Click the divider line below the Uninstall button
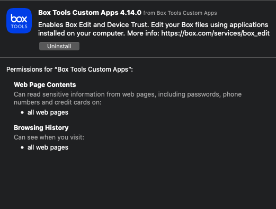This screenshot has height=209, width=276. [138, 57]
